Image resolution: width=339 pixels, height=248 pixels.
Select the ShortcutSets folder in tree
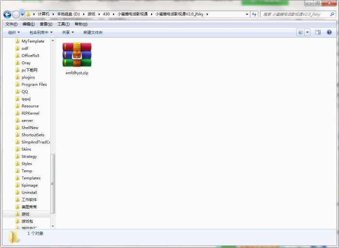click(30, 135)
